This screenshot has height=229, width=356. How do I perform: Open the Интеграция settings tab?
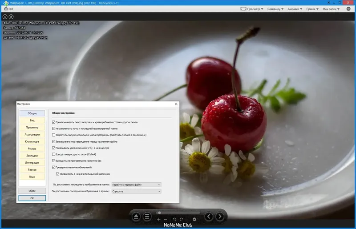(32, 162)
